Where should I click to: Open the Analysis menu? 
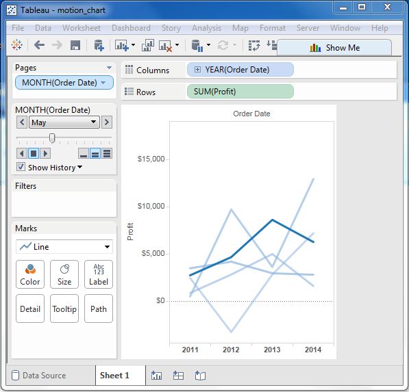[206, 28]
